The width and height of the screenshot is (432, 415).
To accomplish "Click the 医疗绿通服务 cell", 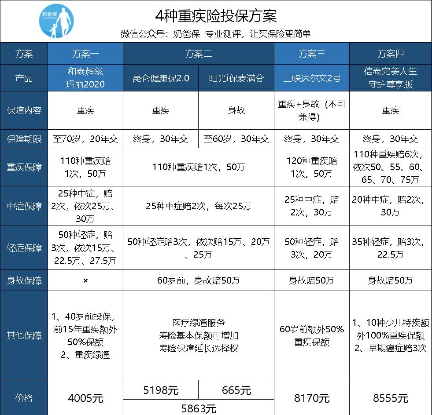I will tap(198, 335).
